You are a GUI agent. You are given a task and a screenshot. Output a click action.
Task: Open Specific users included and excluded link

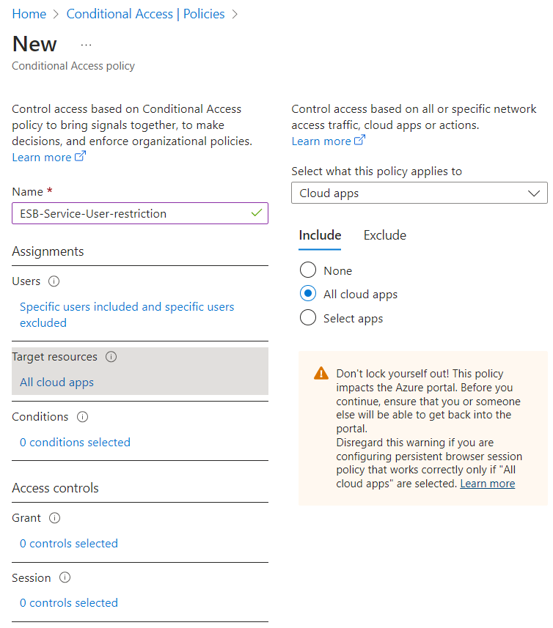pos(127,315)
